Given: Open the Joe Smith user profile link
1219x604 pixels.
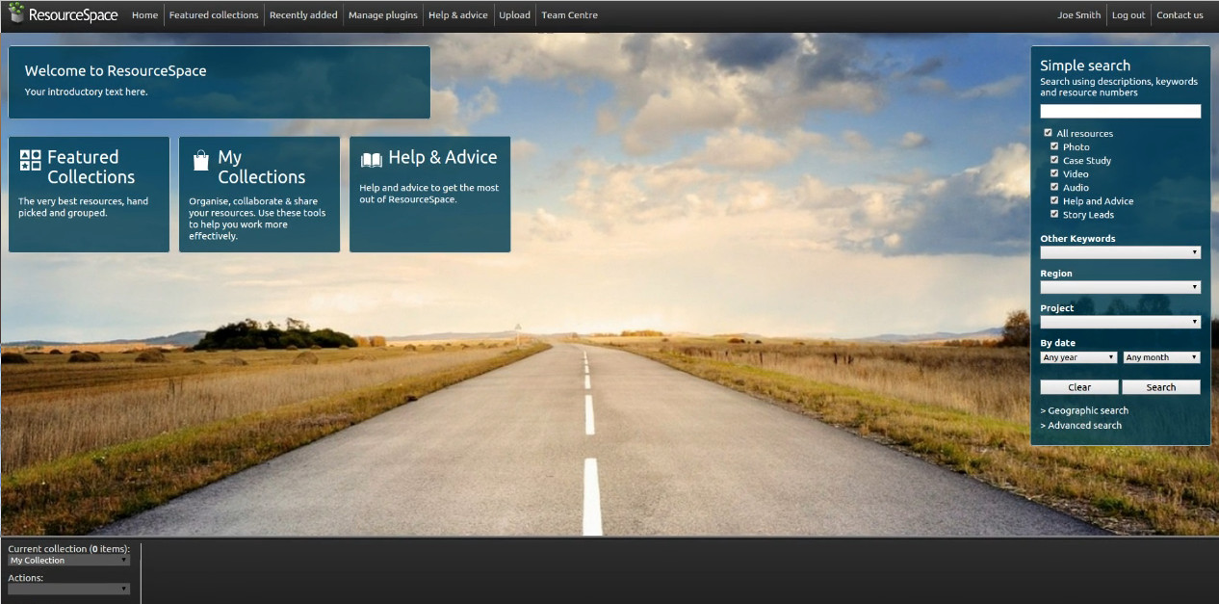Looking at the screenshot, I should pyautogui.click(x=1078, y=14).
